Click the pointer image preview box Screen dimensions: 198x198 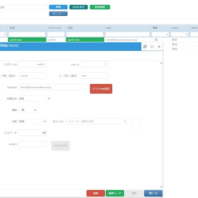click(136, 123)
